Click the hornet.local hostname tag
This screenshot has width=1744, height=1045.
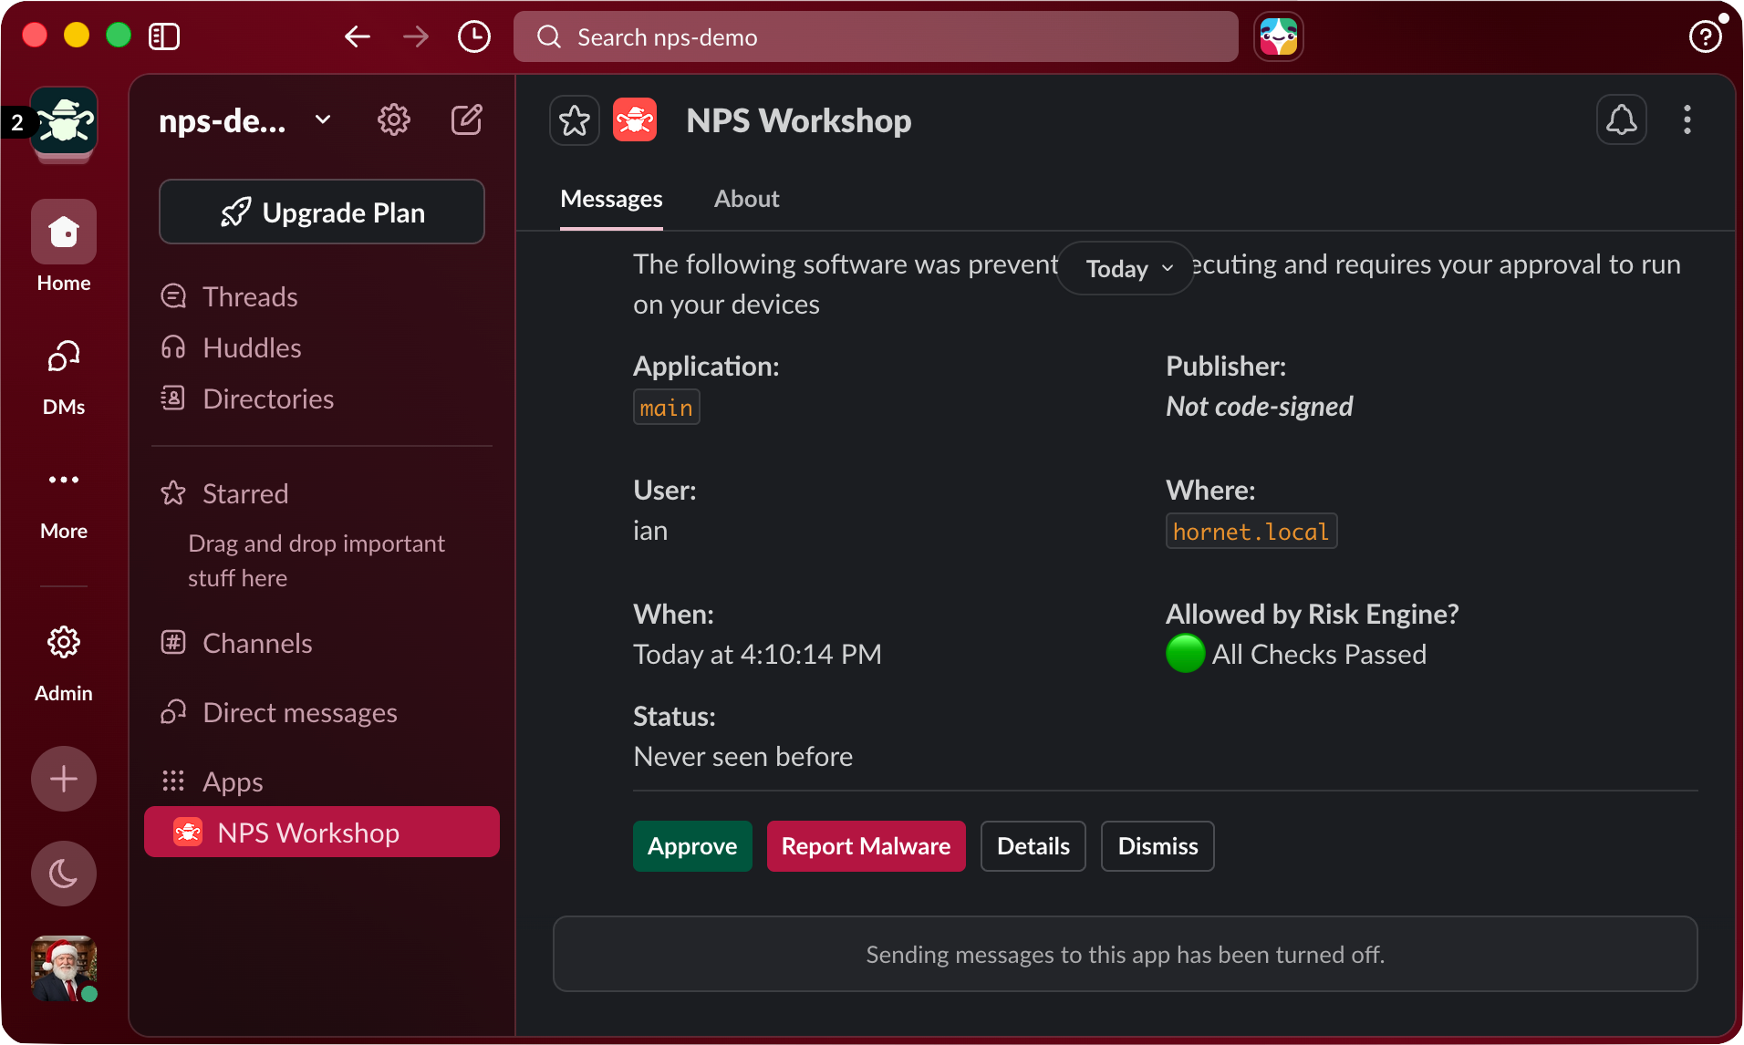pyautogui.click(x=1251, y=531)
